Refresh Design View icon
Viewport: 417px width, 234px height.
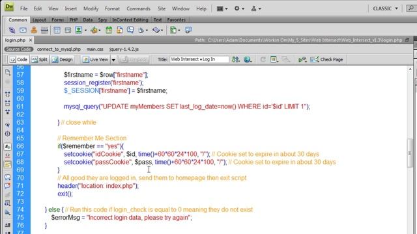[x=263, y=59]
